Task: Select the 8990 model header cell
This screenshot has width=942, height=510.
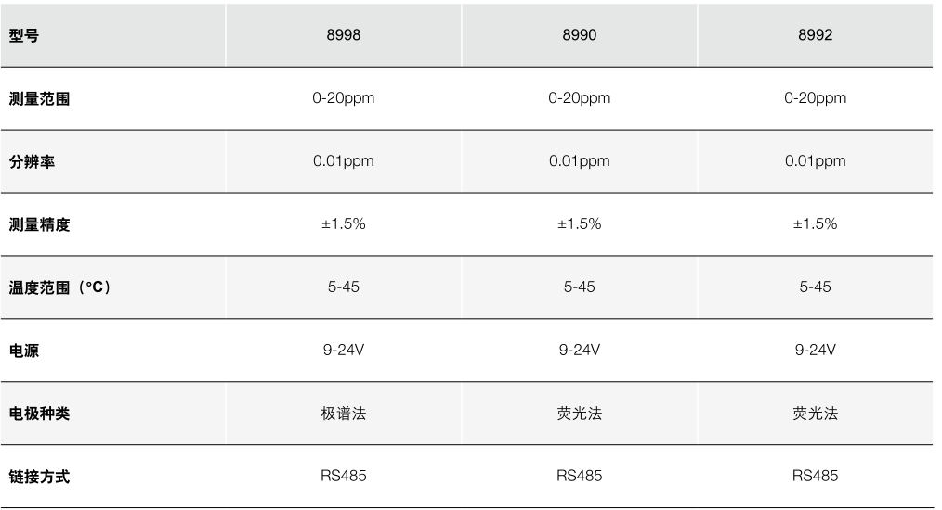Action: (580, 36)
